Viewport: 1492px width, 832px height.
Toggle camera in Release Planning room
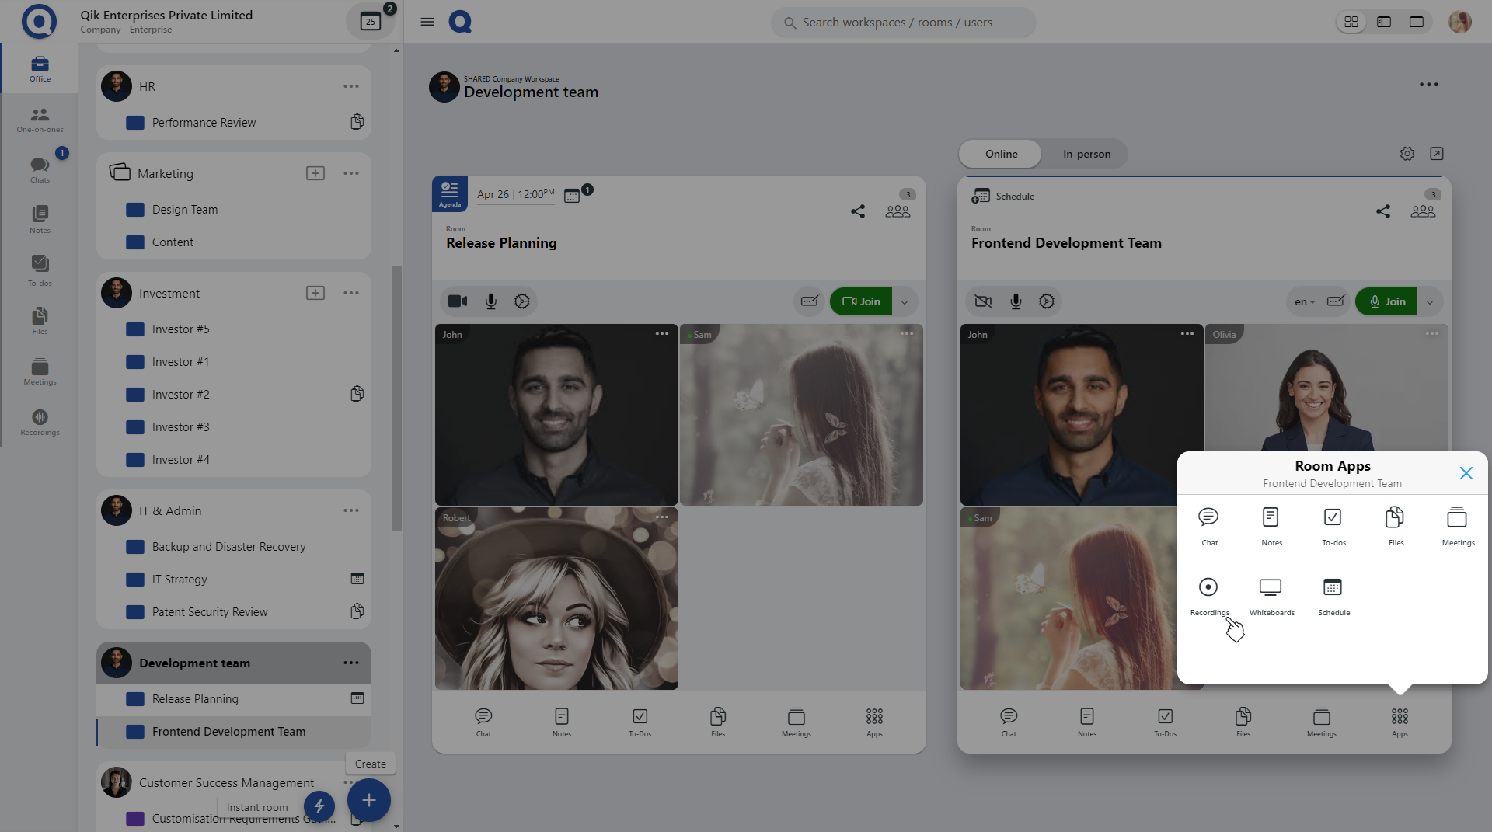[x=458, y=301]
